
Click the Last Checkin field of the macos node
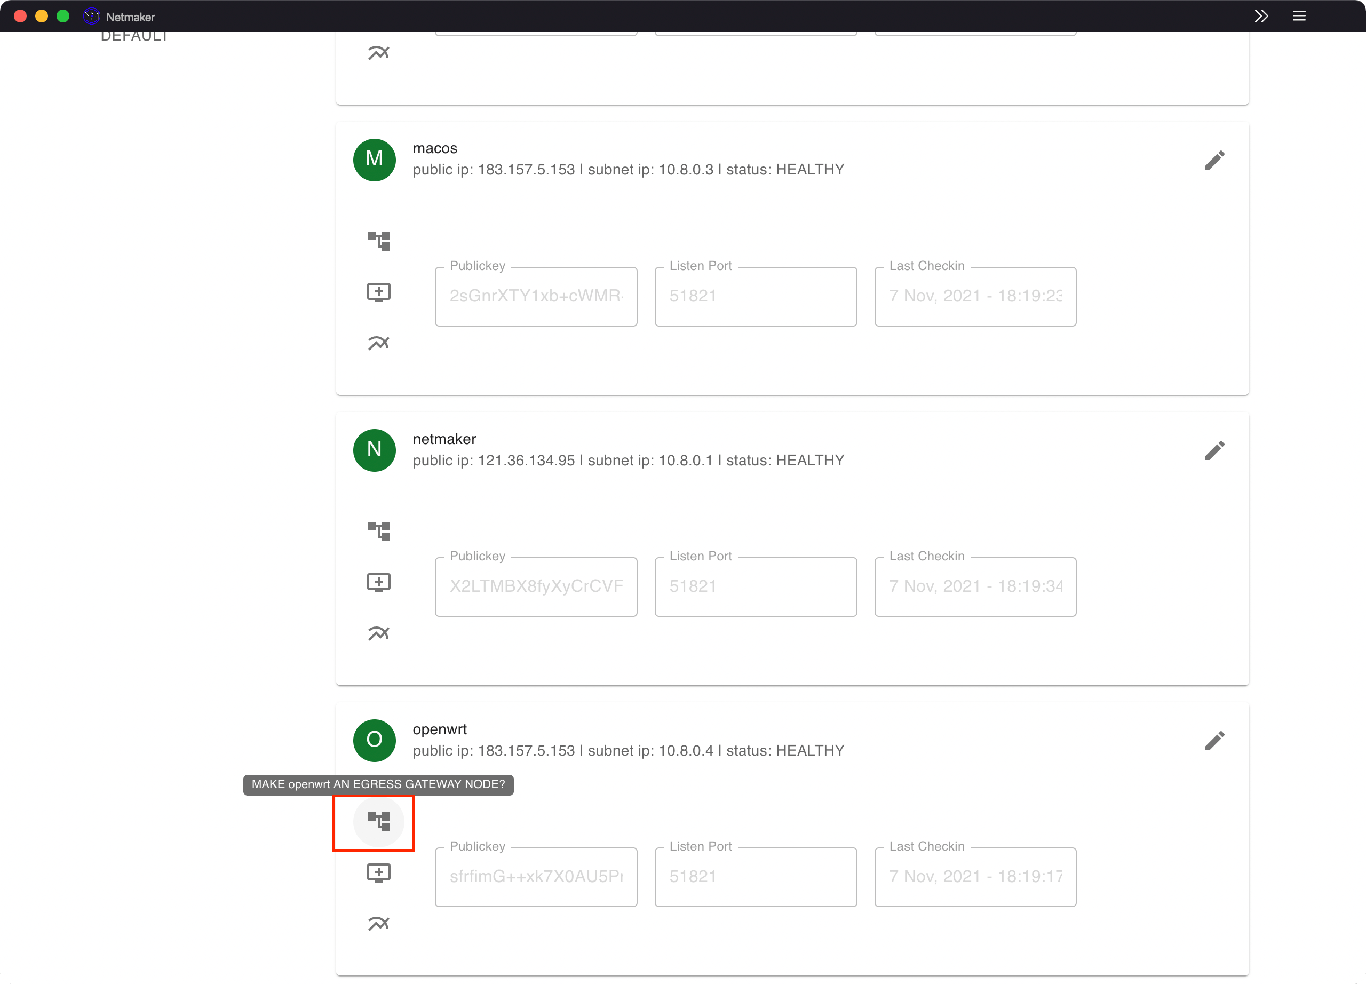975,296
